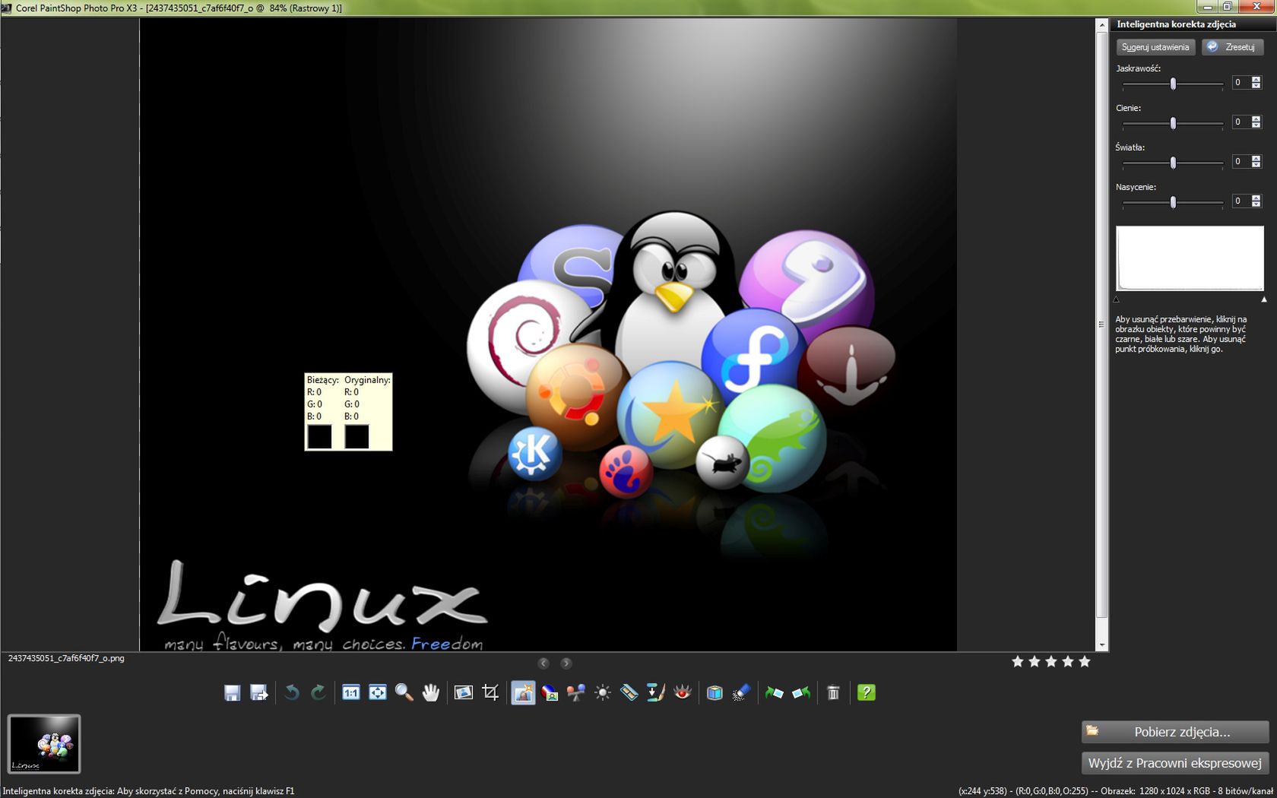Increase Światła with spinner arrows

1256,158
